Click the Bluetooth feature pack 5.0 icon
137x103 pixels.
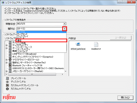(10, 65)
